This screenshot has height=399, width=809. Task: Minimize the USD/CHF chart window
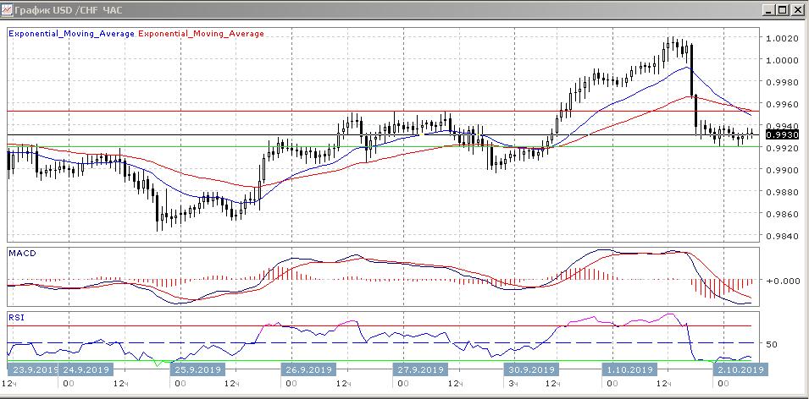click(x=768, y=10)
